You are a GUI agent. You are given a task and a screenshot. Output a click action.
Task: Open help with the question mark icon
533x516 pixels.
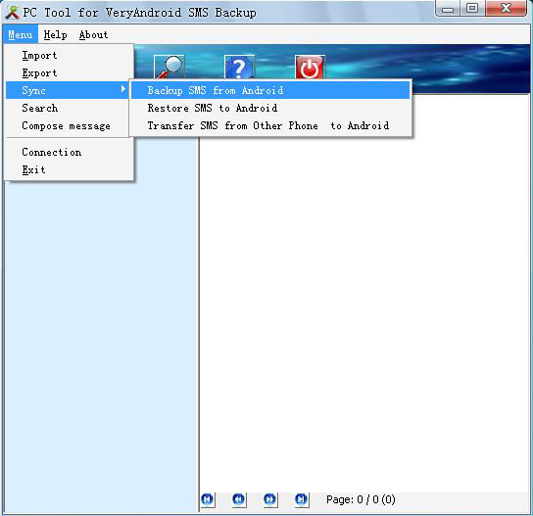(x=240, y=67)
